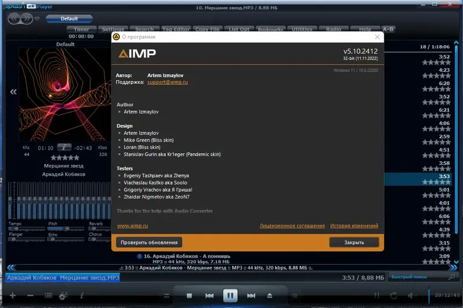Open the Radio tab
The width and height of the screenshot is (463, 308).
[333, 29]
